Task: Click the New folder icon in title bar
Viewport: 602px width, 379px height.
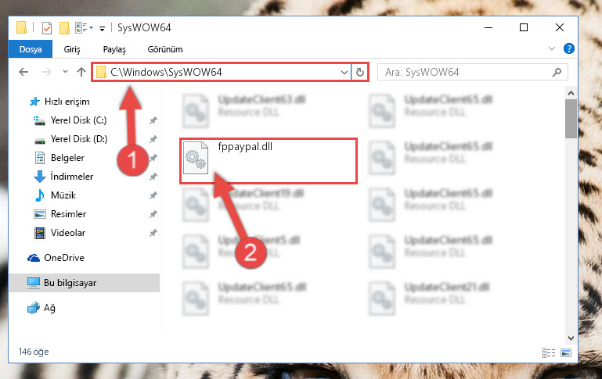Action: 64,28
